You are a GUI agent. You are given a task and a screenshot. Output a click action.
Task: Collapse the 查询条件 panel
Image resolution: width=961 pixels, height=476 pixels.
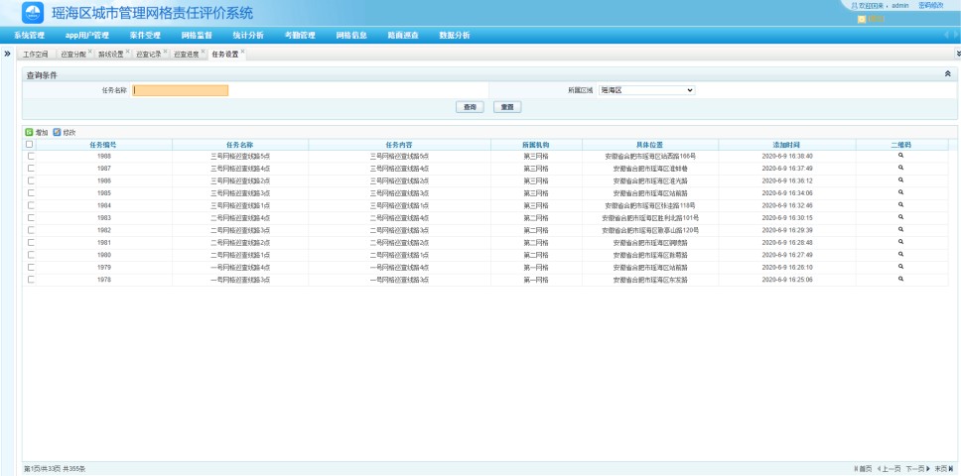(x=946, y=74)
